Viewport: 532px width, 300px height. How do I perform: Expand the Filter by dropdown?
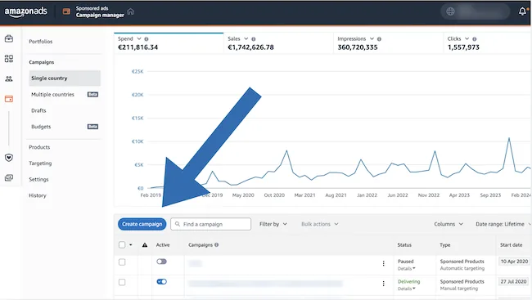coord(273,224)
